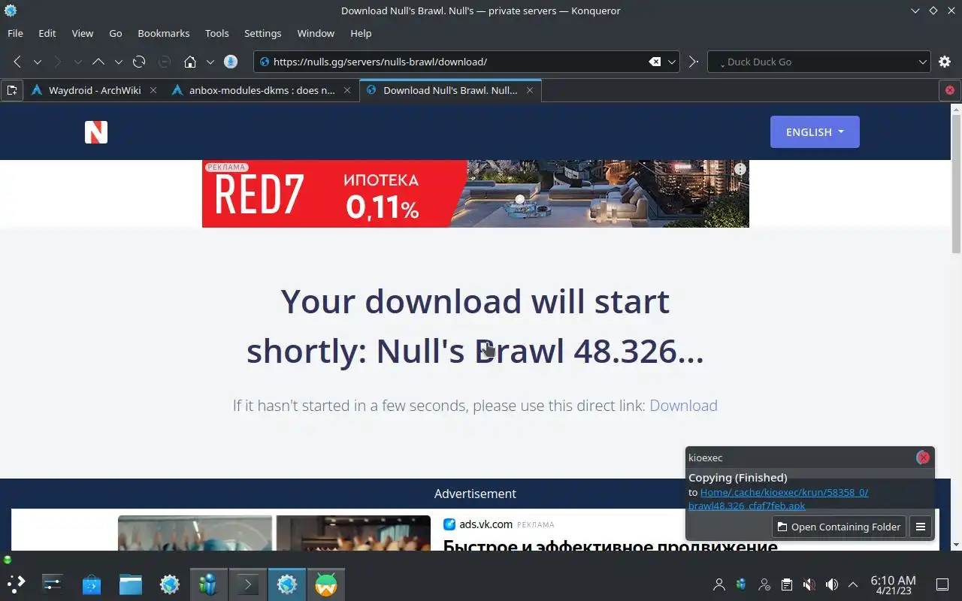
Task: Click the RED7 banner advertisement
Action: 475,194
